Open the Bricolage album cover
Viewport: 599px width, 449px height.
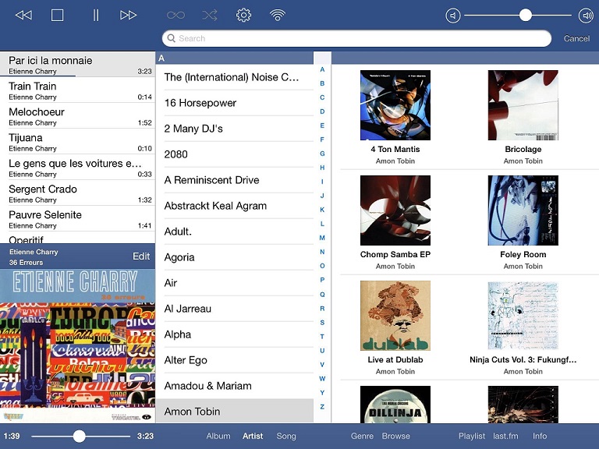coord(523,105)
